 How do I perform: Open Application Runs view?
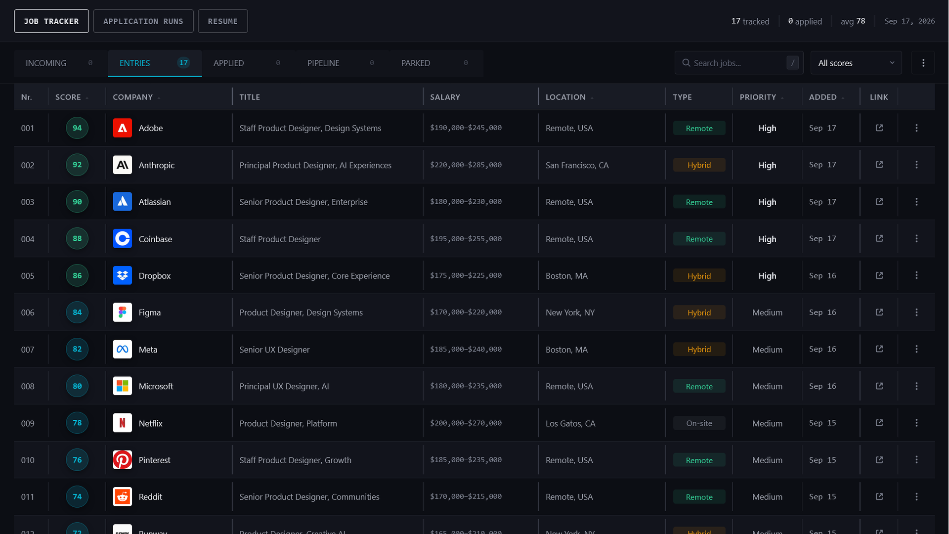point(143,21)
